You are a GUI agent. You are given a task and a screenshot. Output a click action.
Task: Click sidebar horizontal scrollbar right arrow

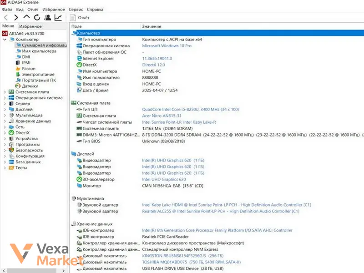coord(63,271)
